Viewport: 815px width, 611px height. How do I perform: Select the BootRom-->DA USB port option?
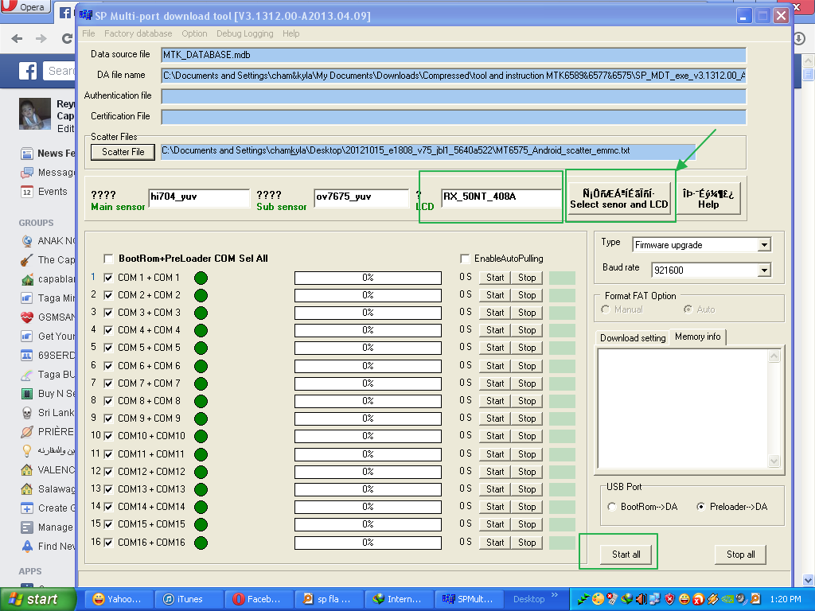click(x=611, y=507)
